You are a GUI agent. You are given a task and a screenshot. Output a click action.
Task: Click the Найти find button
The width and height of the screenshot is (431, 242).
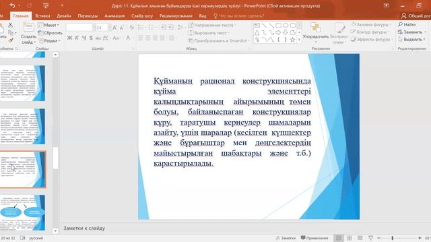pos(407,25)
